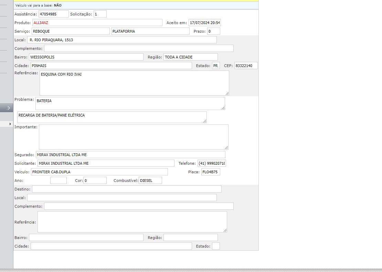Select the Produto field showing ALLIANZ
382x272 pixels.
(97, 23)
